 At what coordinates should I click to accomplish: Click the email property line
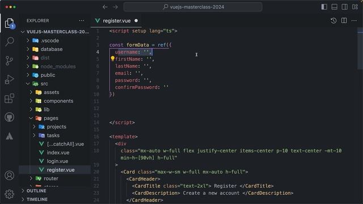(129, 73)
